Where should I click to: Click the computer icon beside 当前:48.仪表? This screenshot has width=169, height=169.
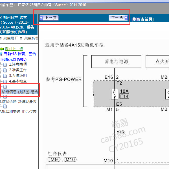tap(1, 54)
